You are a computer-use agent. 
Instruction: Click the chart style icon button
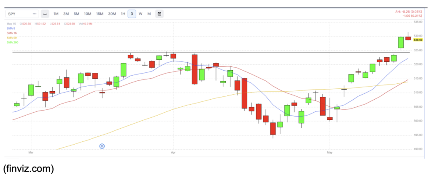click(x=45, y=14)
